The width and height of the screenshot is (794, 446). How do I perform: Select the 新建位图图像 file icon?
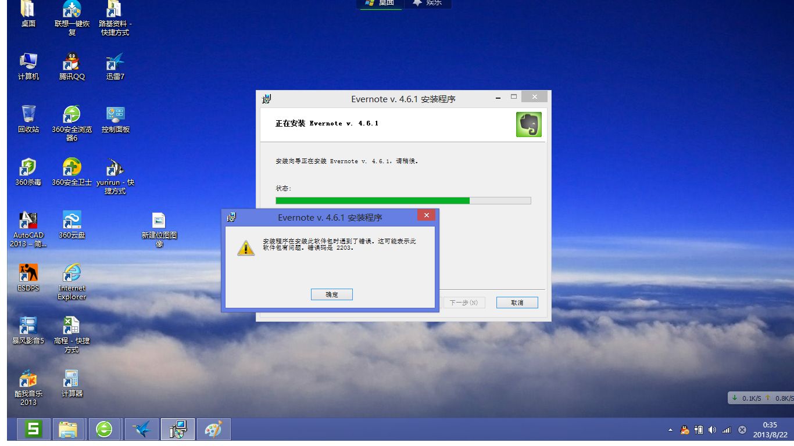(159, 229)
